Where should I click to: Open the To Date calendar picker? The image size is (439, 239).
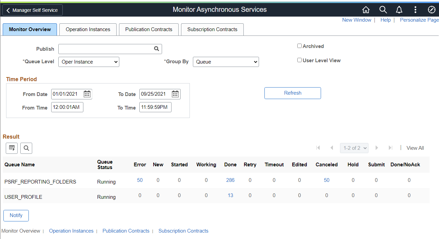pyautogui.click(x=175, y=94)
